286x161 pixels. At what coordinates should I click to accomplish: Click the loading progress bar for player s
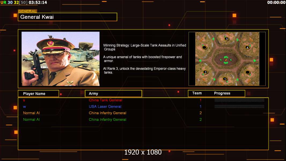click(239, 100)
